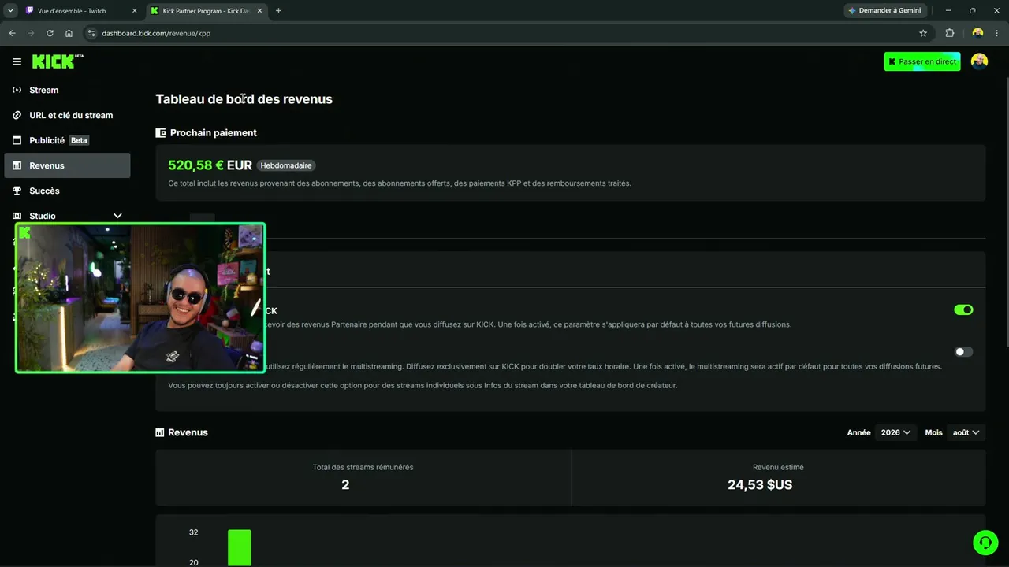Click the green revenue bar in chart
This screenshot has height=567, width=1009.
(x=240, y=547)
